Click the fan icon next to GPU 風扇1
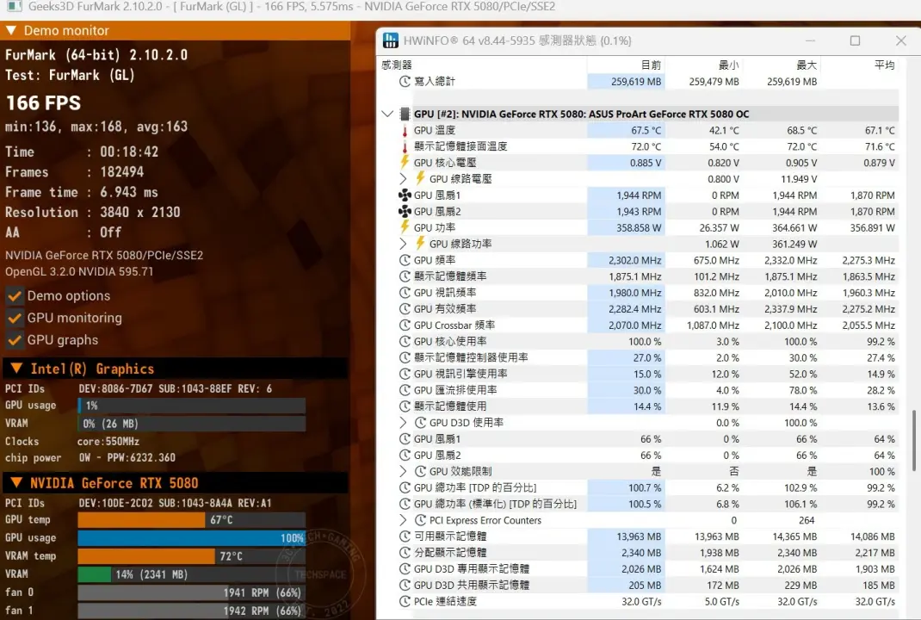This screenshot has height=620, width=921. coord(405,195)
